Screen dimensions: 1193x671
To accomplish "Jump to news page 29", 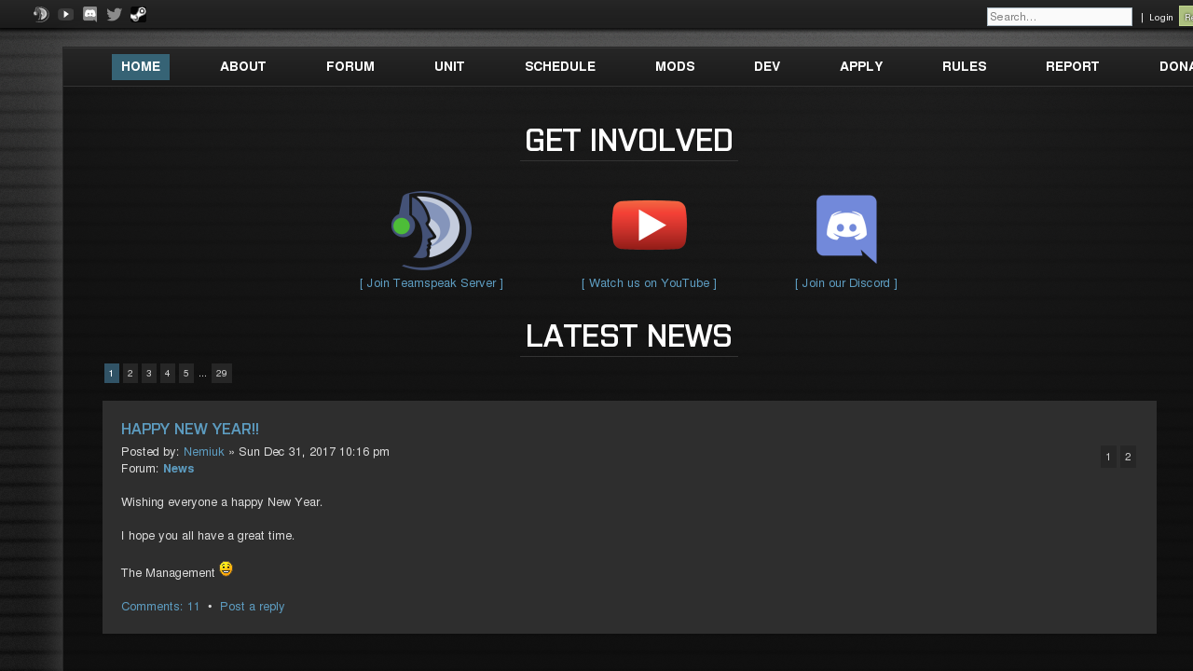I will point(222,374).
